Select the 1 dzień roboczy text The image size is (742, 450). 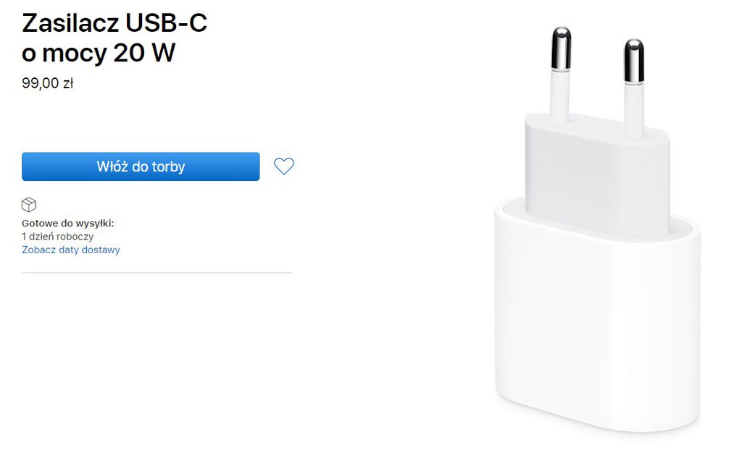(x=58, y=237)
